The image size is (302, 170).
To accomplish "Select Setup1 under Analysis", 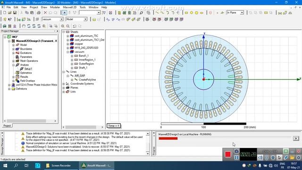I will pyautogui.click(x=28, y=69).
